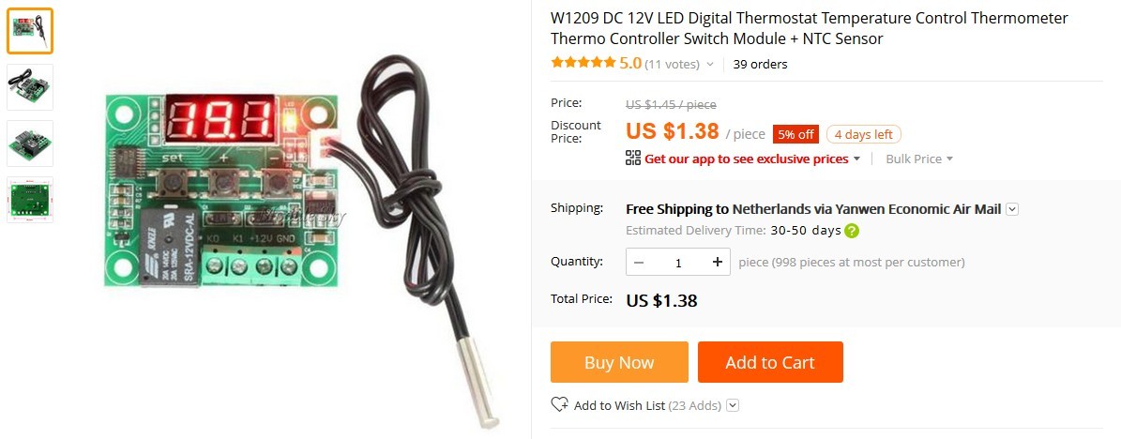Viewport: 1121px width, 439px height.
Task: Decrease quantity with the minus button
Action: 639,263
